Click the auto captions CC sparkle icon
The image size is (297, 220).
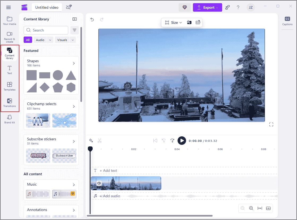tap(198, 23)
